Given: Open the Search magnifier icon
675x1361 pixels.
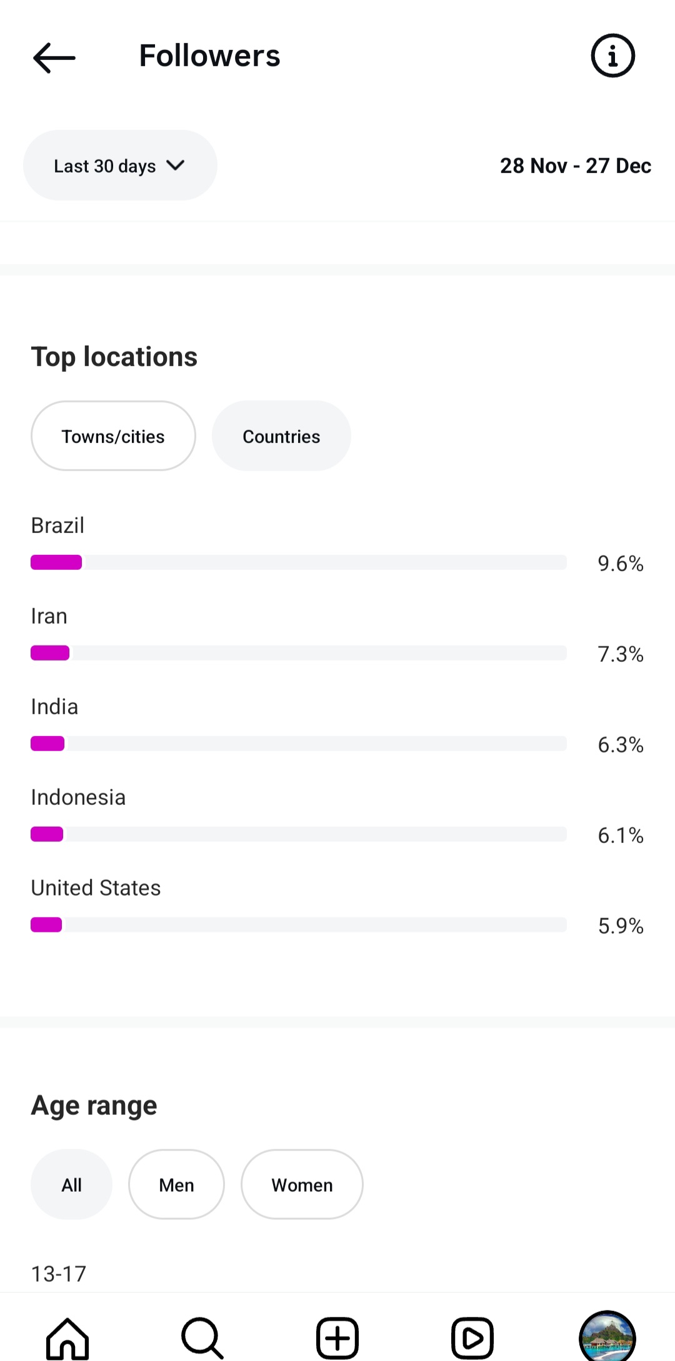Looking at the screenshot, I should (x=202, y=1338).
